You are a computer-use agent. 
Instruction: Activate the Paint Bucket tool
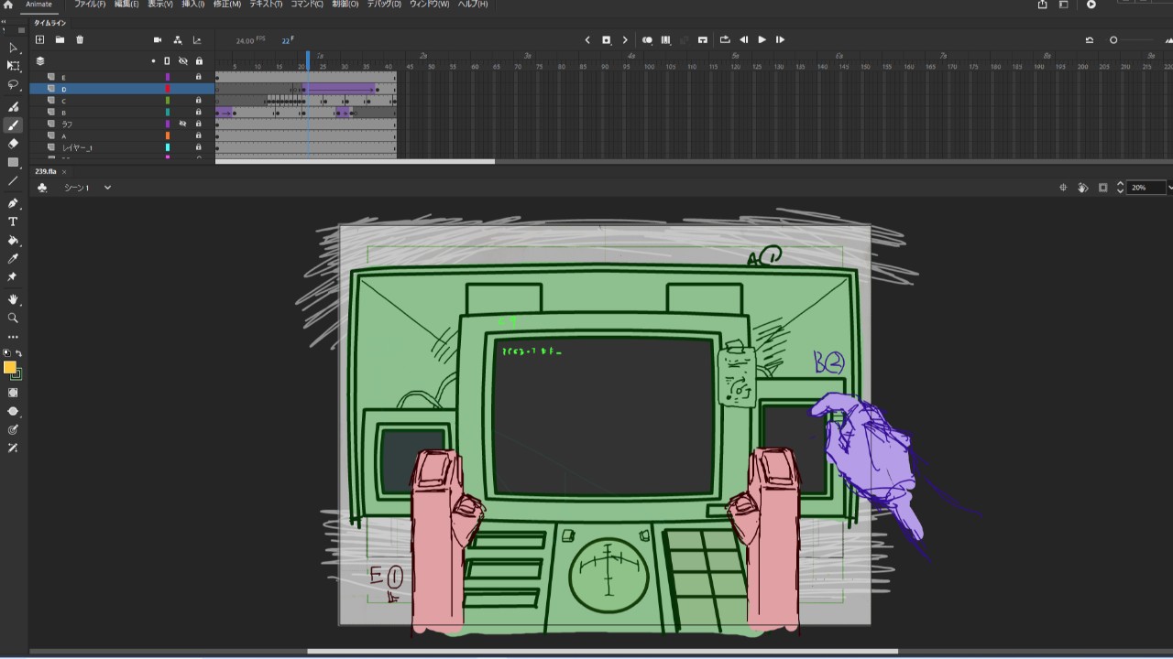tap(13, 241)
